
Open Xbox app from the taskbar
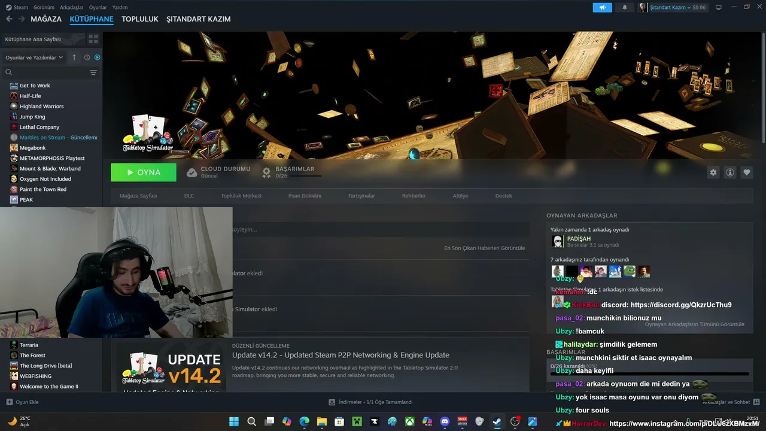click(409, 421)
